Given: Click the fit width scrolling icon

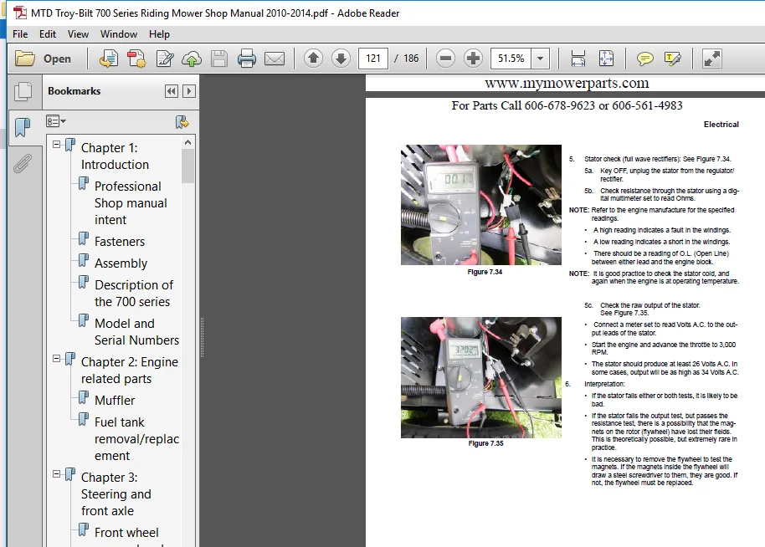Looking at the screenshot, I should (x=578, y=59).
